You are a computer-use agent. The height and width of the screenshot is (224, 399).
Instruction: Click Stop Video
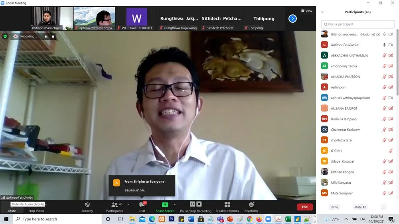pos(36,210)
